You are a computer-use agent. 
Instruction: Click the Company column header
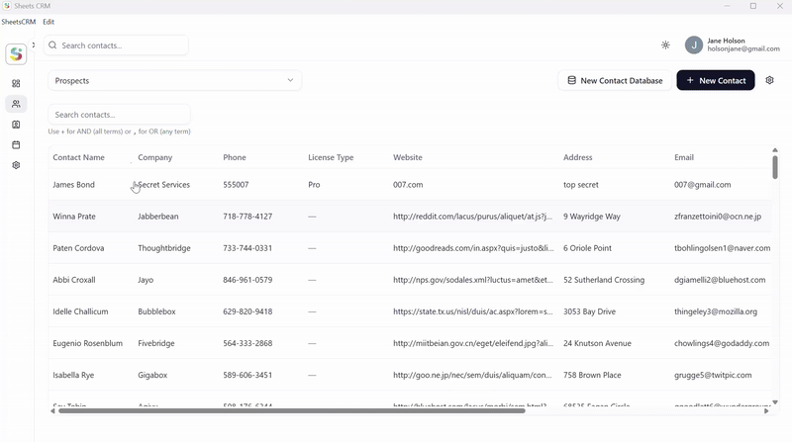(155, 157)
